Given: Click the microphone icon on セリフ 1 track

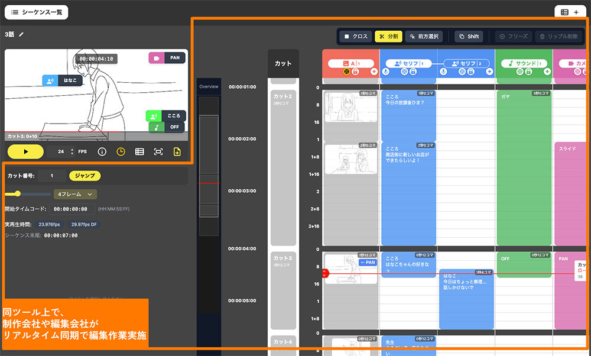Looking at the screenshot, I should coord(385,72).
